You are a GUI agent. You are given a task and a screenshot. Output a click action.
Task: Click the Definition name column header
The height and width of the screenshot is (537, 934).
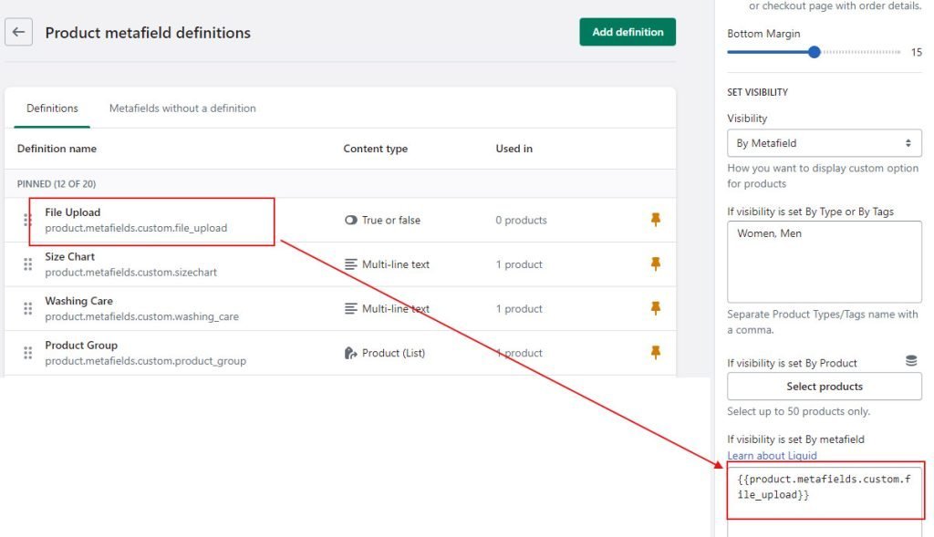pos(57,149)
